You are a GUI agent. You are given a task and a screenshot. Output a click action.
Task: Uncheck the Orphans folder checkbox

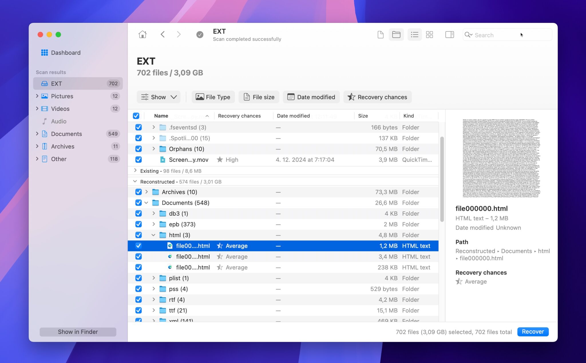click(138, 149)
